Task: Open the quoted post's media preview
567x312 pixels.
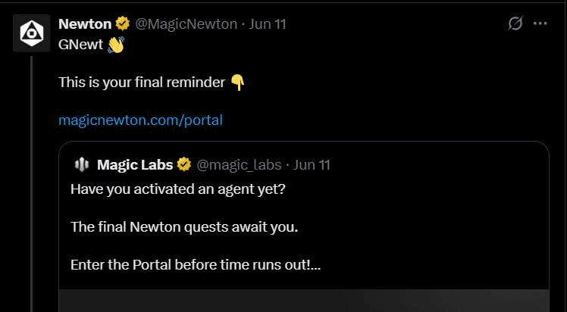Action: 304,301
